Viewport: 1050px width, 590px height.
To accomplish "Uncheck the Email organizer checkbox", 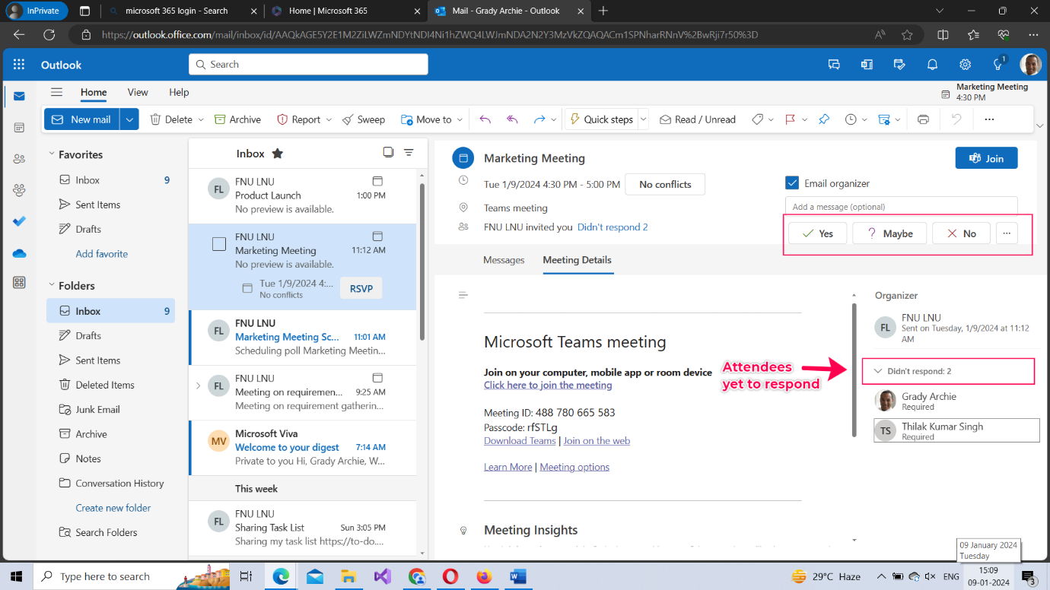I will point(792,183).
